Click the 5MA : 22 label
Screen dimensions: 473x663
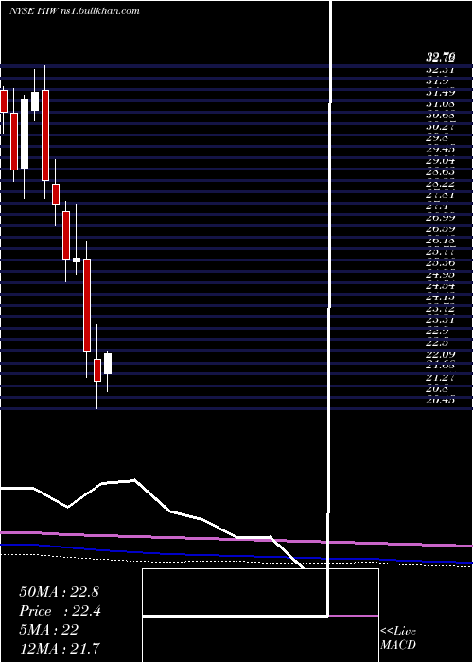pos(49,630)
